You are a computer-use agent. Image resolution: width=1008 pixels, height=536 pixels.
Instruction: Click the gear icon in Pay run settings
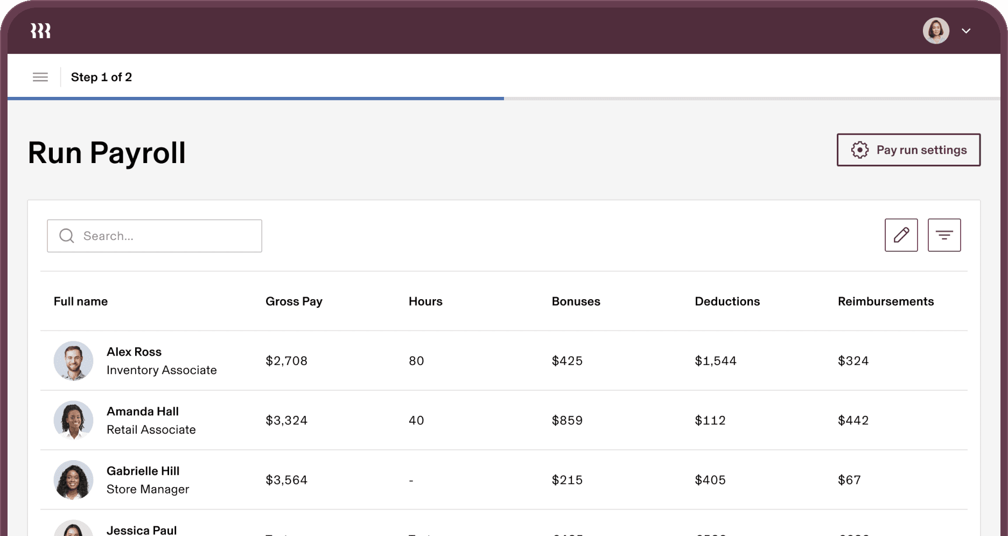(x=859, y=150)
